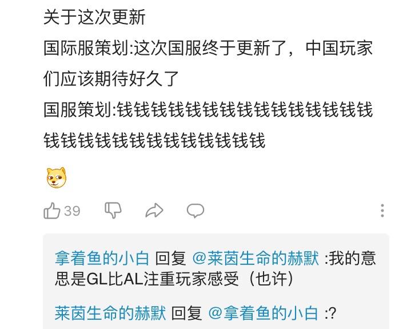Screen dimensions: 403x329
Task: Click the reply text about GL比AL
Action: [216, 268]
